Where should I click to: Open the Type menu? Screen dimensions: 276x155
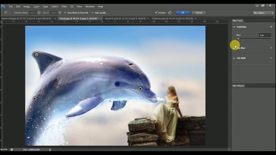coord(45,6)
